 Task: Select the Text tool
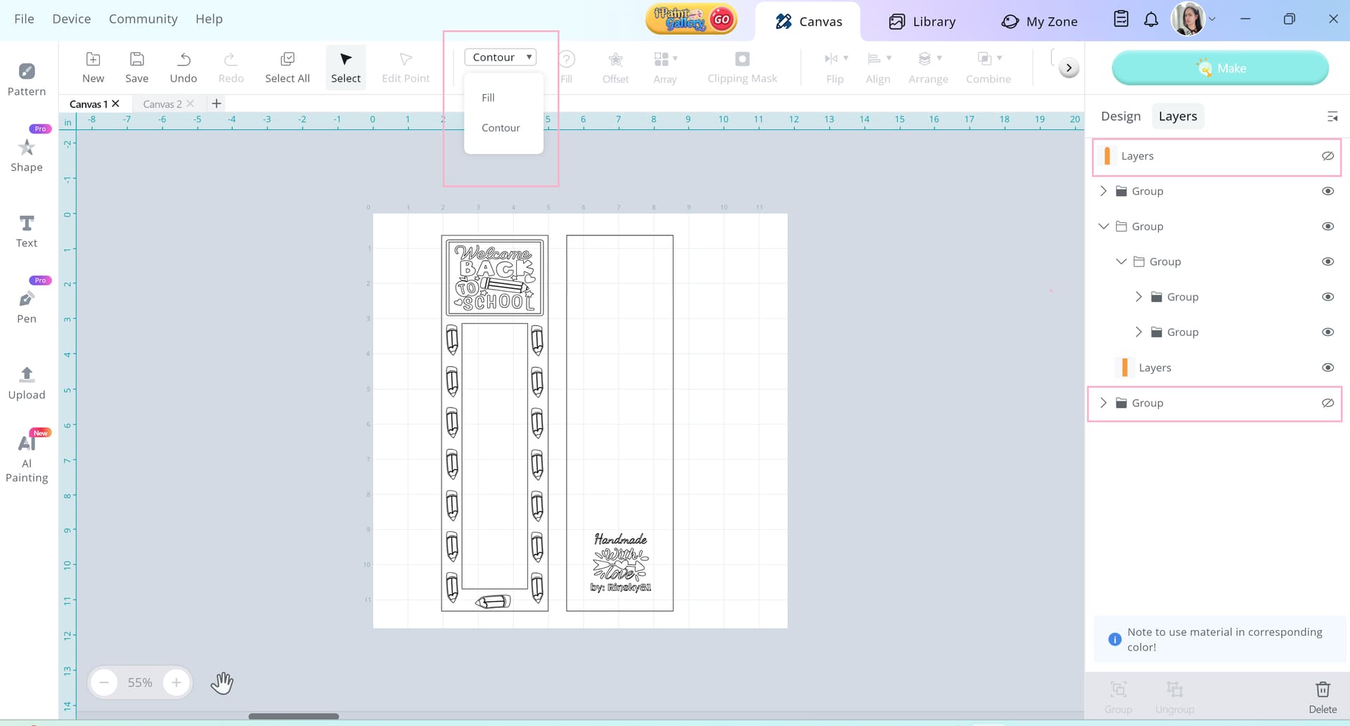(x=27, y=231)
